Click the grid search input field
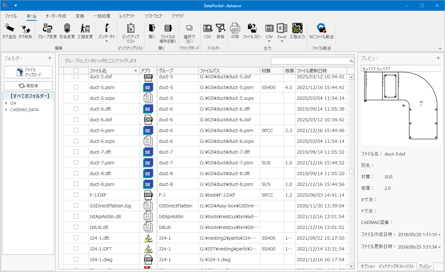 point(310,61)
